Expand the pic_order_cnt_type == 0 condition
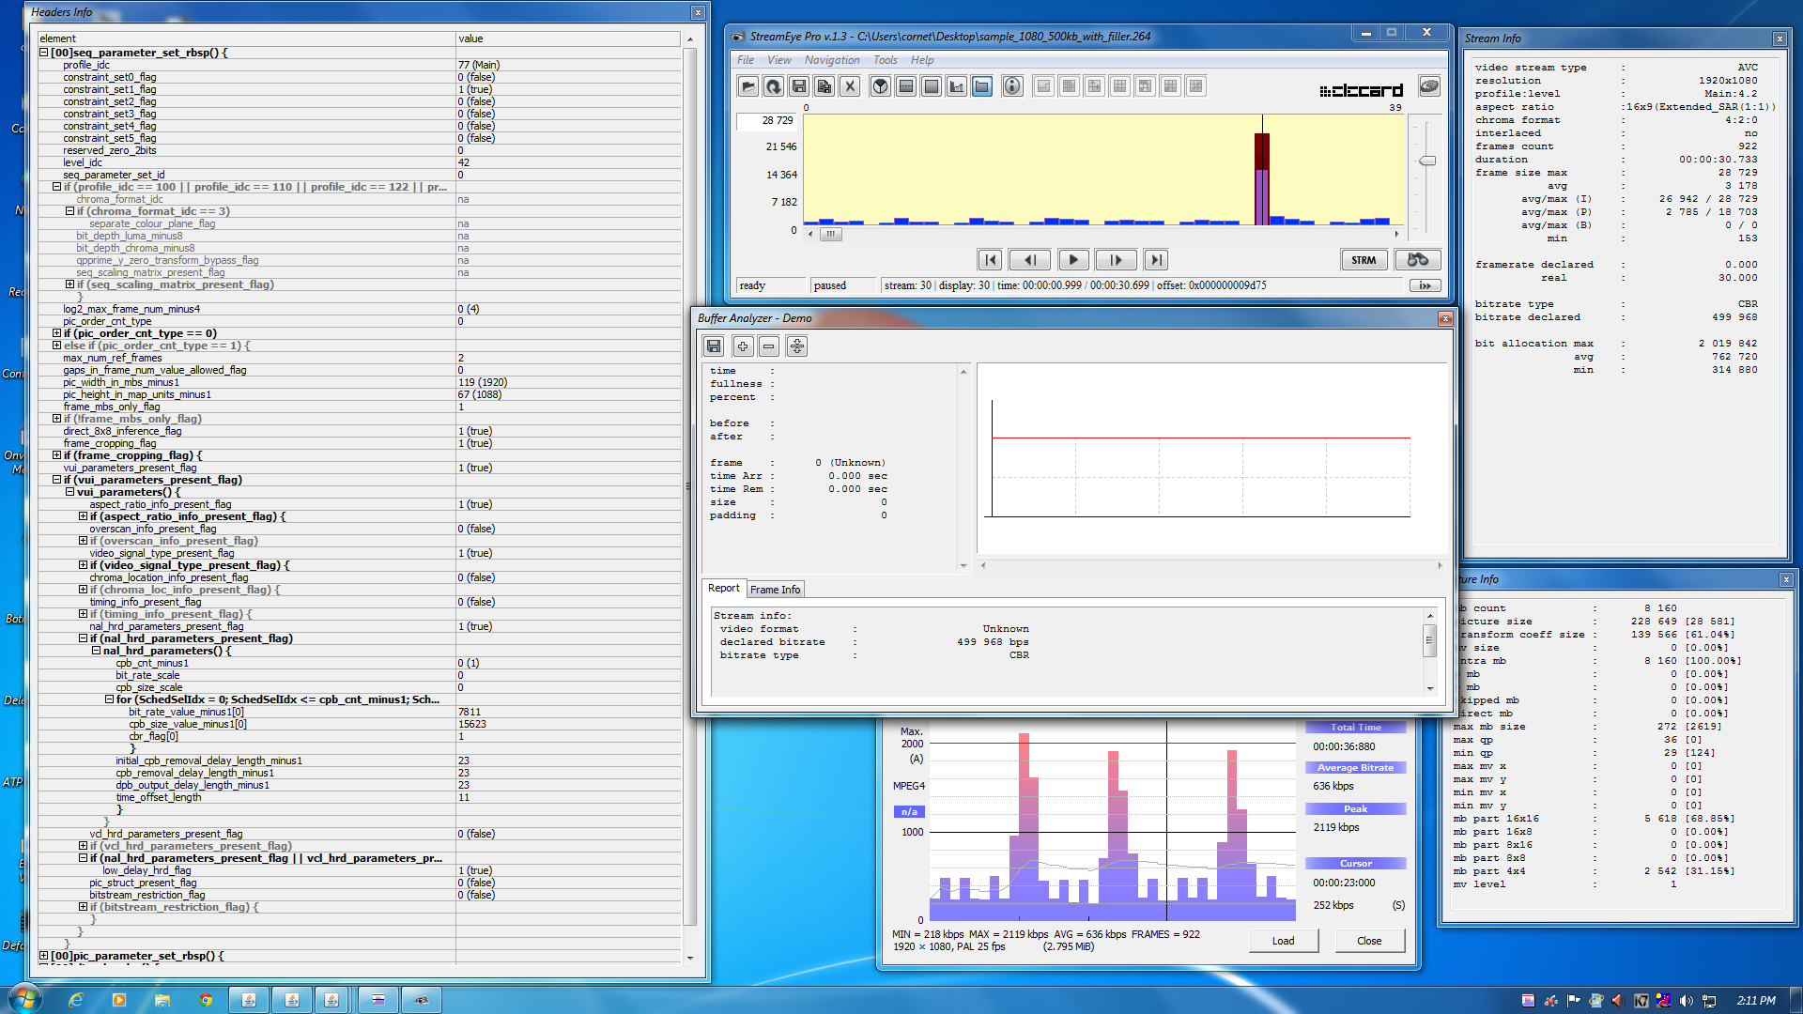Viewport: 1803px width, 1014px height. tap(56, 333)
